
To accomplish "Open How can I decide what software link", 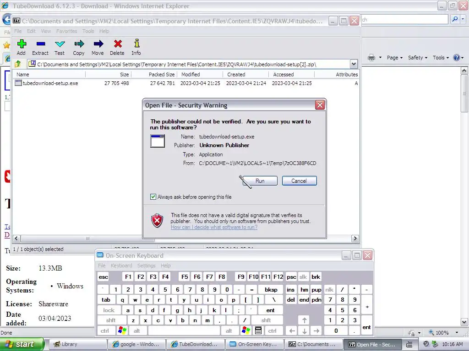I will tap(214, 227).
